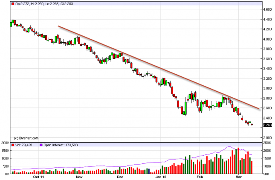This screenshot has height=180, width=275.
Task: Click the 150K left volume axis label
Action: point(6,151)
